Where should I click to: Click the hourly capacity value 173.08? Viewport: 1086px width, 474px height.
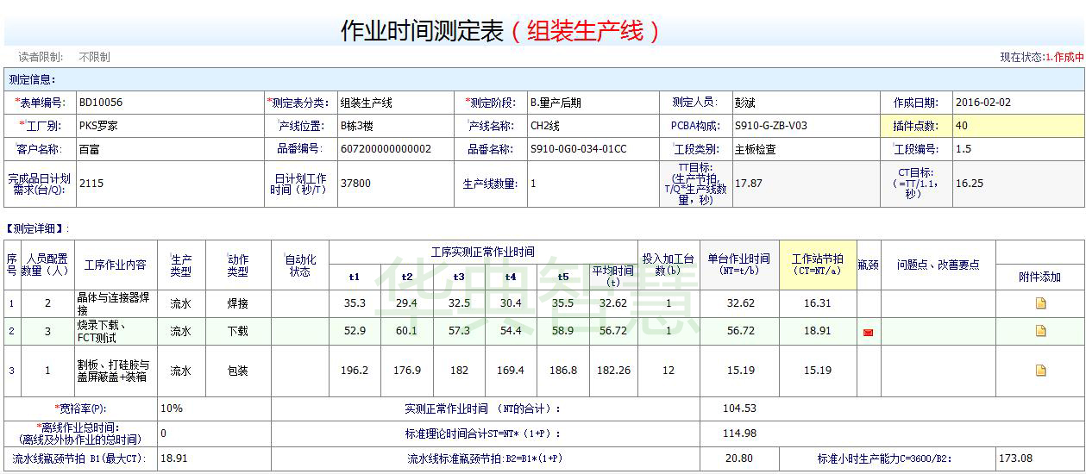click(x=1015, y=458)
